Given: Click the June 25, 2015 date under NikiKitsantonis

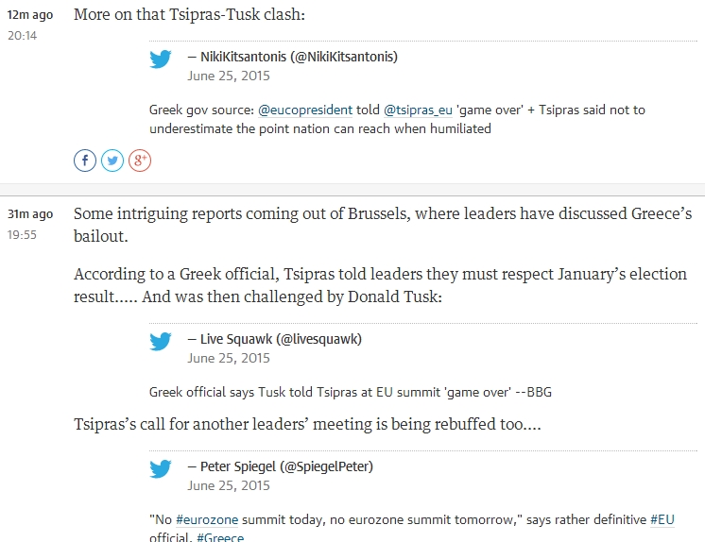Looking at the screenshot, I should click(x=229, y=76).
